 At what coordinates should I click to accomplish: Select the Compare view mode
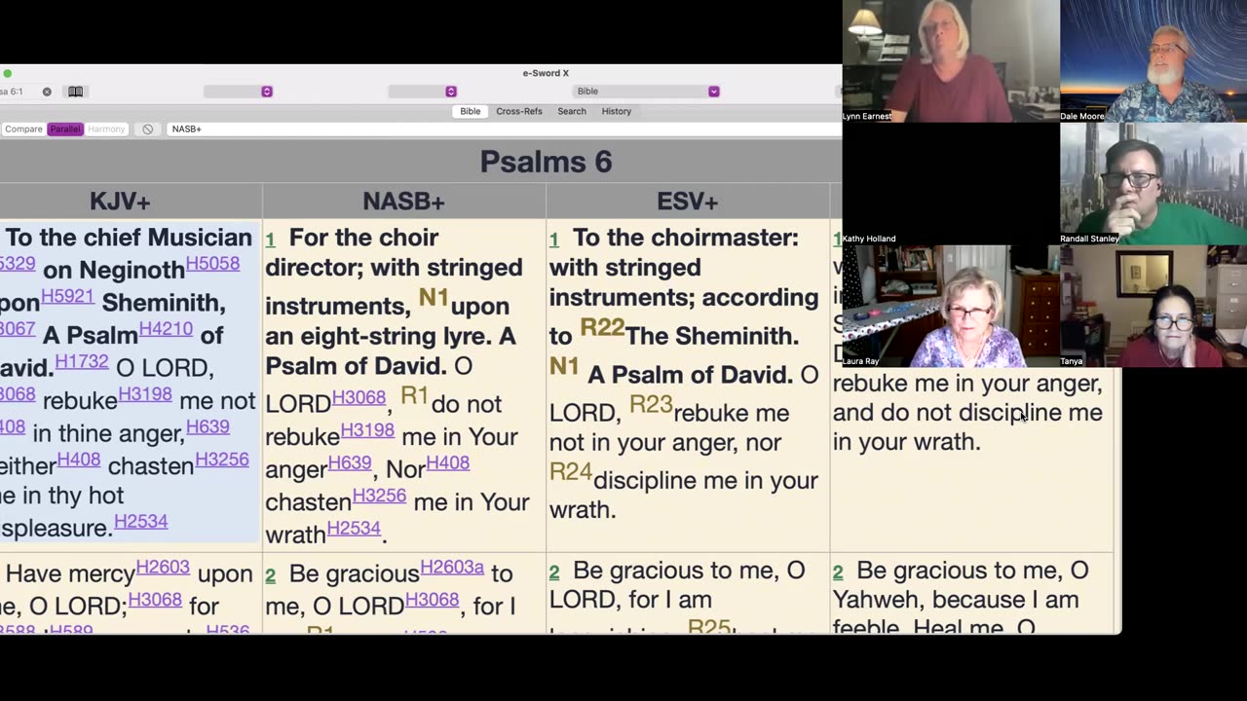point(23,129)
